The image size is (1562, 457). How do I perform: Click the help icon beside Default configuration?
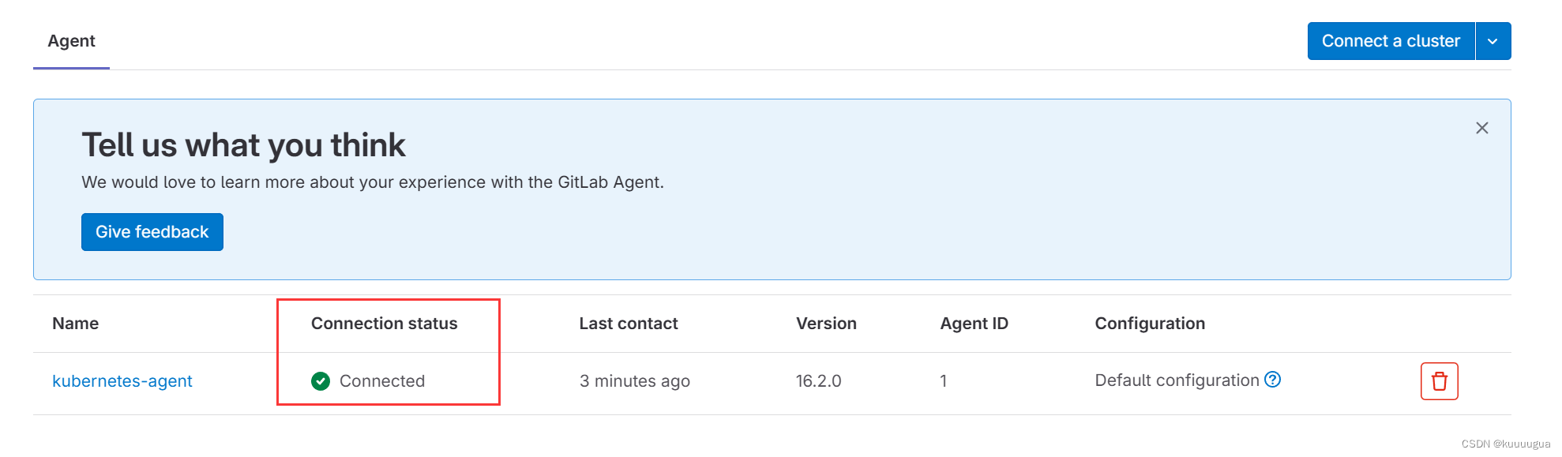pos(1272,380)
